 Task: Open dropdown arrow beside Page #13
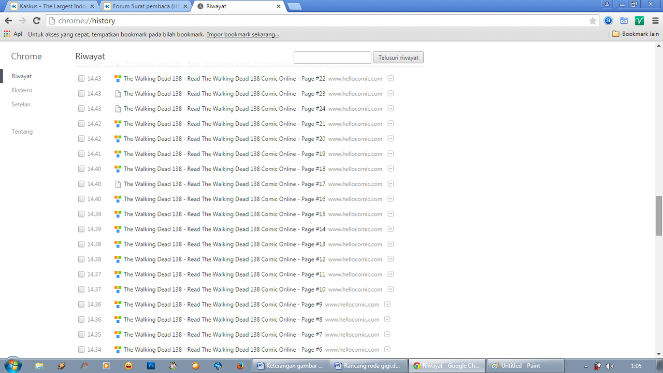pos(391,244)
